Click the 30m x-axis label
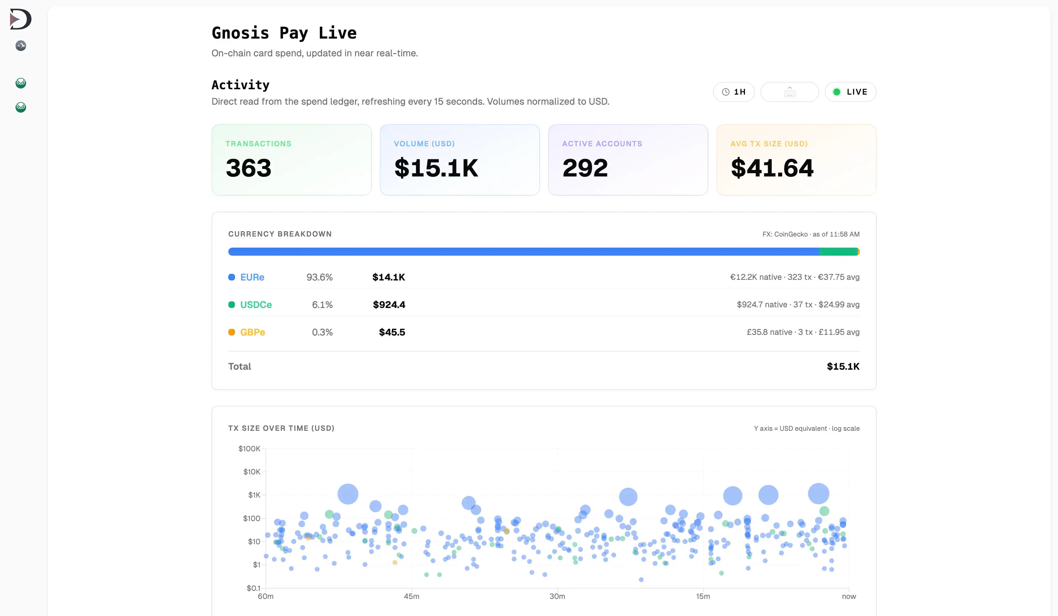This screenshot has height=616, width=1058. 557,597
